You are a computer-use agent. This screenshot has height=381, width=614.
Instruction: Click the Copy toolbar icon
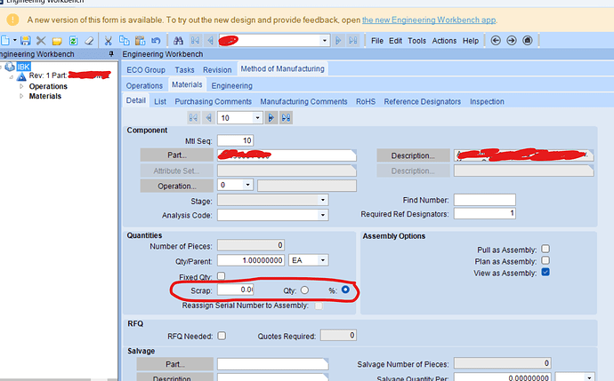click(124, 41)
